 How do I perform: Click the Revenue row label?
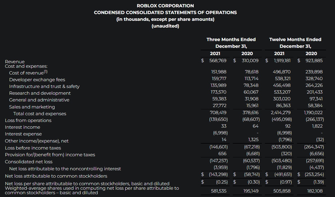coord(15,62)
